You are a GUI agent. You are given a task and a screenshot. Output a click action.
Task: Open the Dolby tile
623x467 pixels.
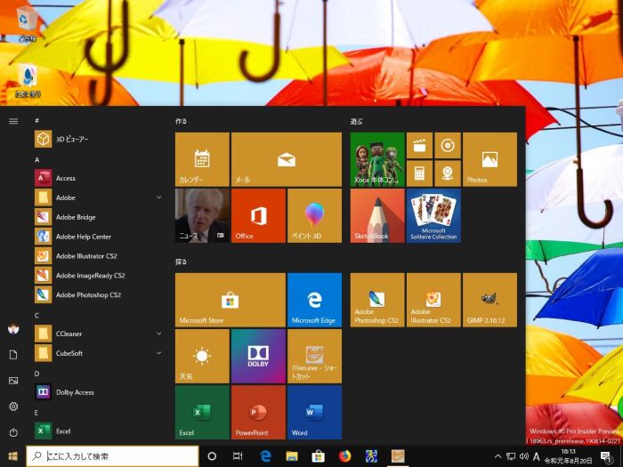pos(258,356)
